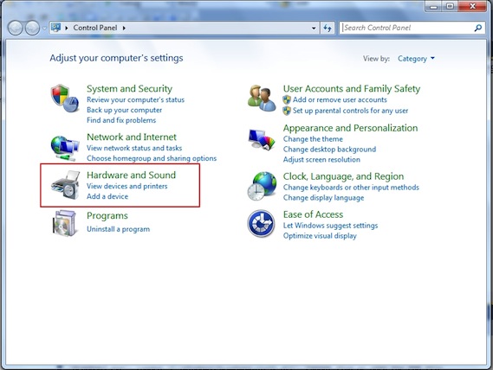The image size is (493, 370).
Task: Click the Adjust screen resolution link
Action: [x=321, y=160]
